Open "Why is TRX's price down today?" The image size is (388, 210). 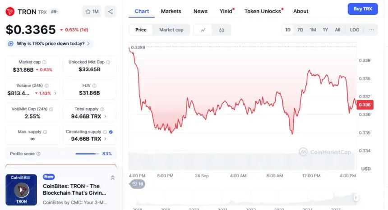coord(49,44)
